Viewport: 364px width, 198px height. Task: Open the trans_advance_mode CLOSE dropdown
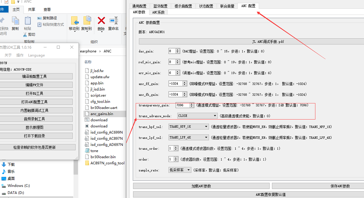click(x=197, y=116)
